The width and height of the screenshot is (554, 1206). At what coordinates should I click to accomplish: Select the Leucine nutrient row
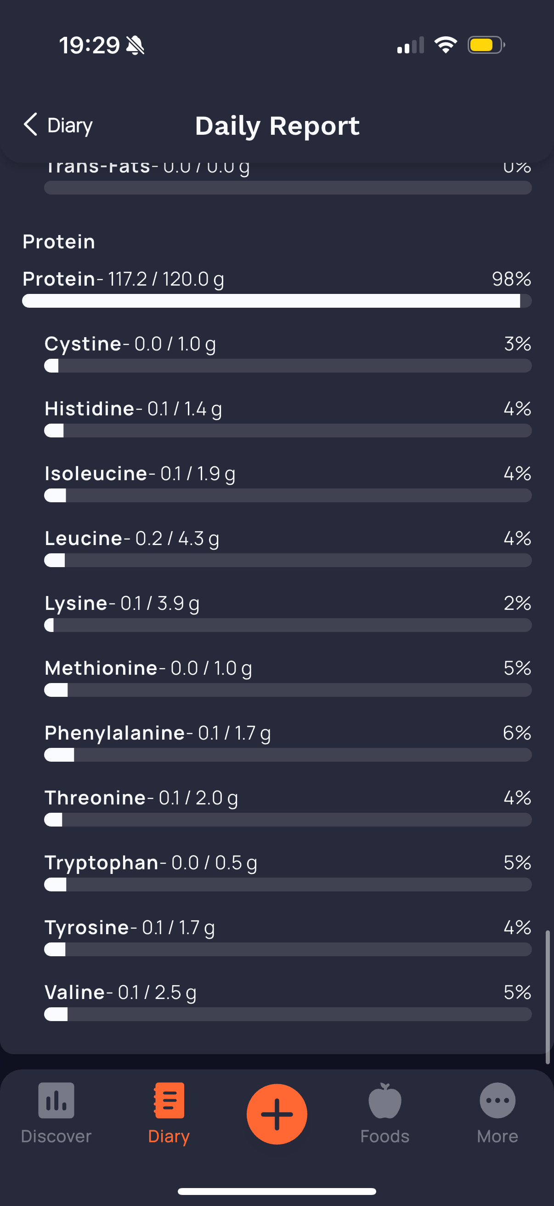click(x=288, y=548)
